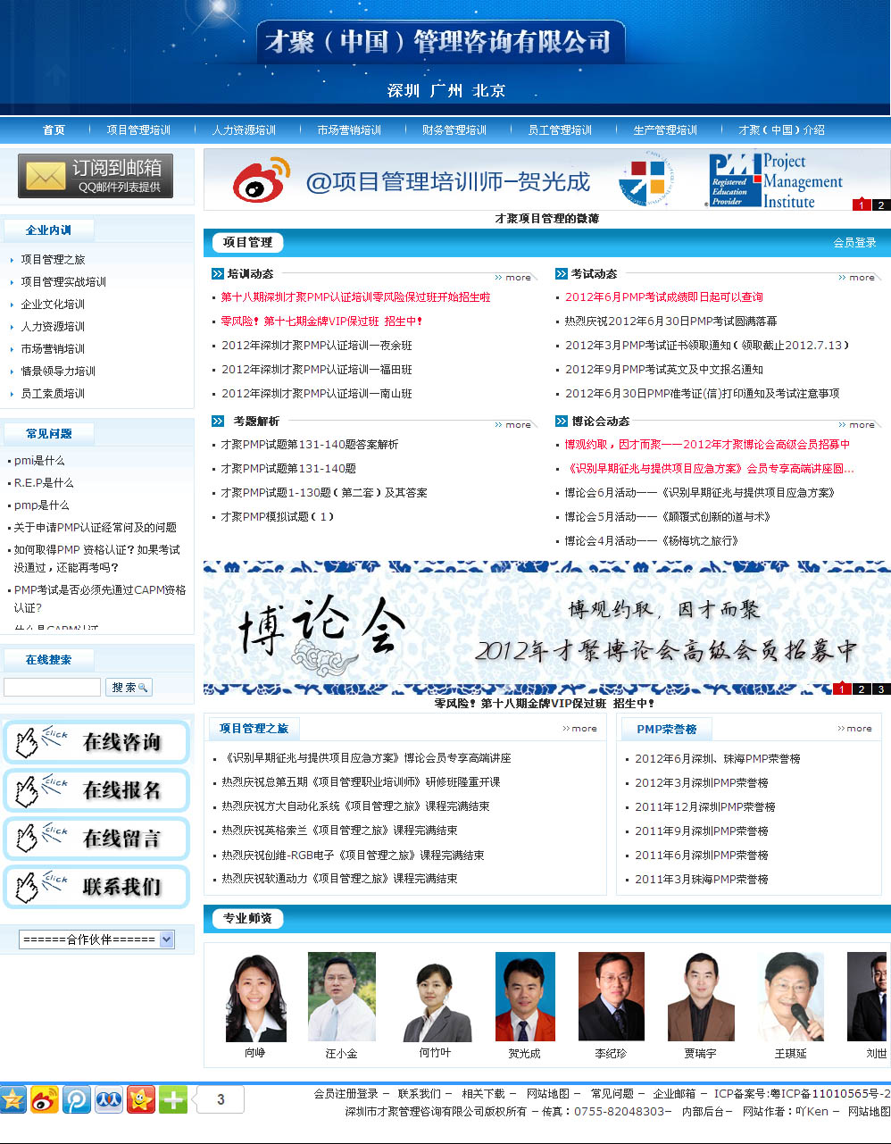Screen dimensions: 891x1144
Task: Share the page to Qzone
Action: coord(13,1099)
